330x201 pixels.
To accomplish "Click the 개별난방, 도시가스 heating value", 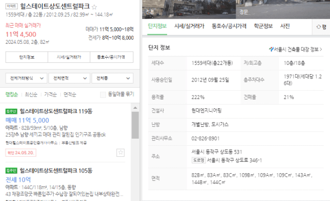I will [210, 125].
